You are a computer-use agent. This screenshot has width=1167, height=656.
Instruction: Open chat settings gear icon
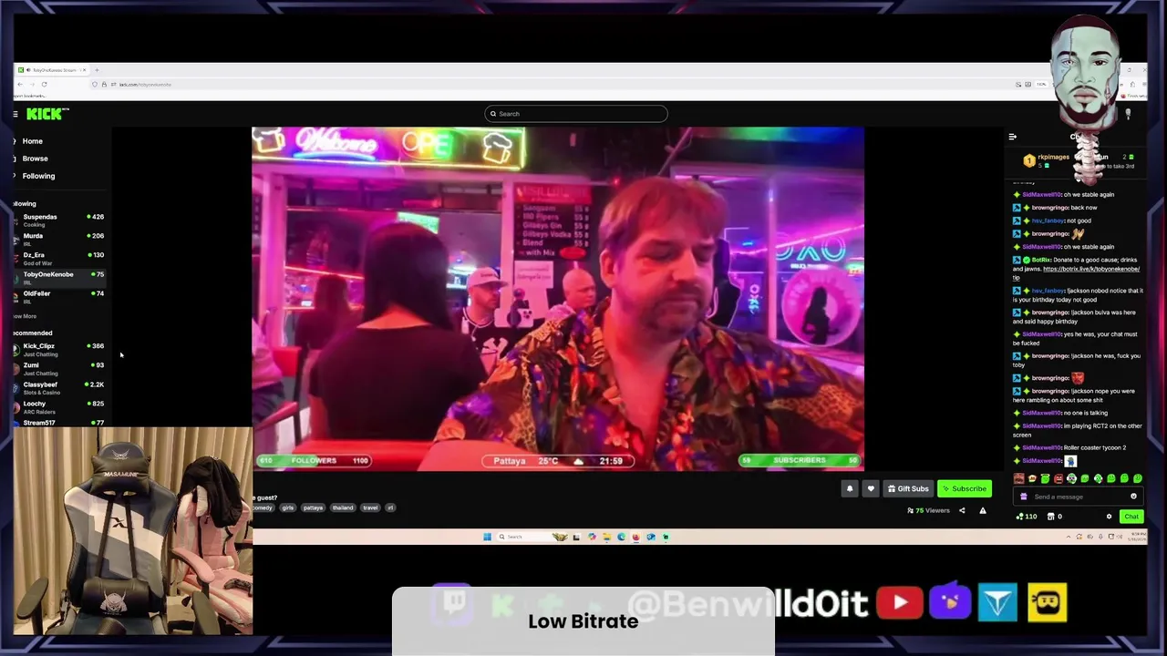tap(1110, 517)
